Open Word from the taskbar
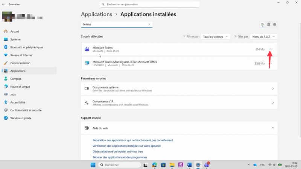The height and width of the screenshot is (169, 301). 189,165
